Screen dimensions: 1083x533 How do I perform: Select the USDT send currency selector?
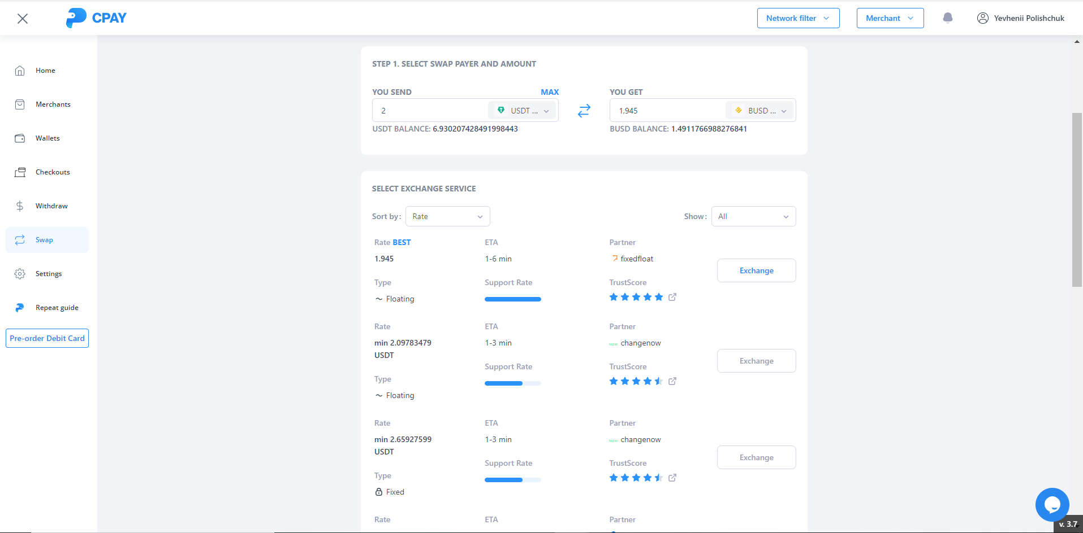(x=523, y=111)
